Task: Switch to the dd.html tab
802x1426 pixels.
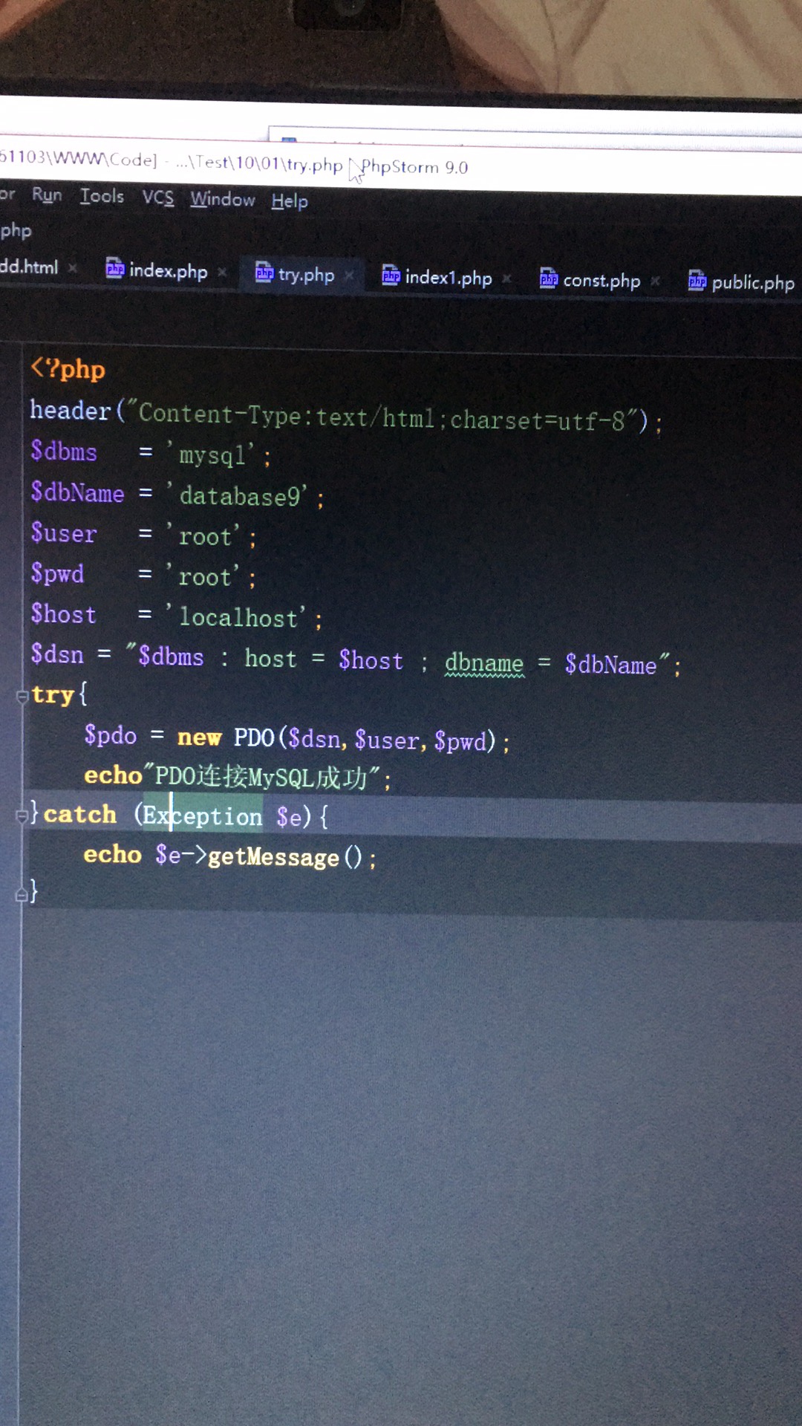Action: pos(29,267)
